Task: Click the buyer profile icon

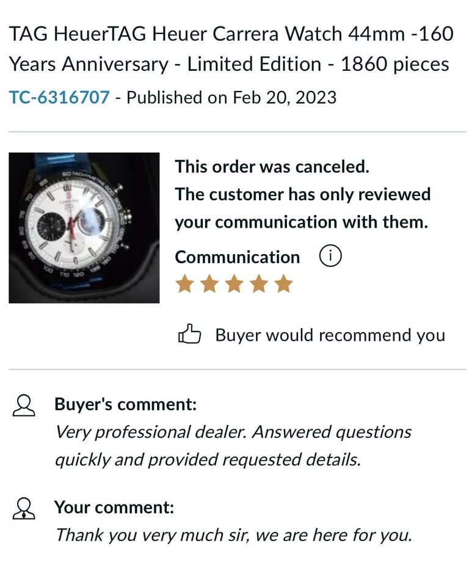Action: click(x=24, y=405)
